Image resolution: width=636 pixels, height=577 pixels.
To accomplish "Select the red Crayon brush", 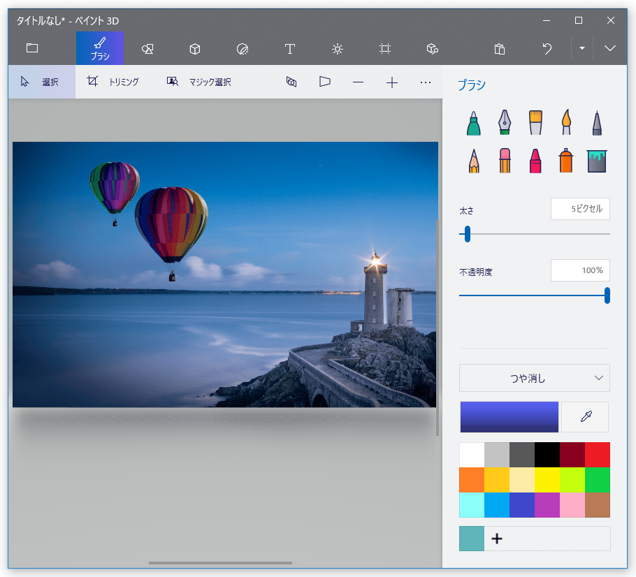I will tap(535, 161).
